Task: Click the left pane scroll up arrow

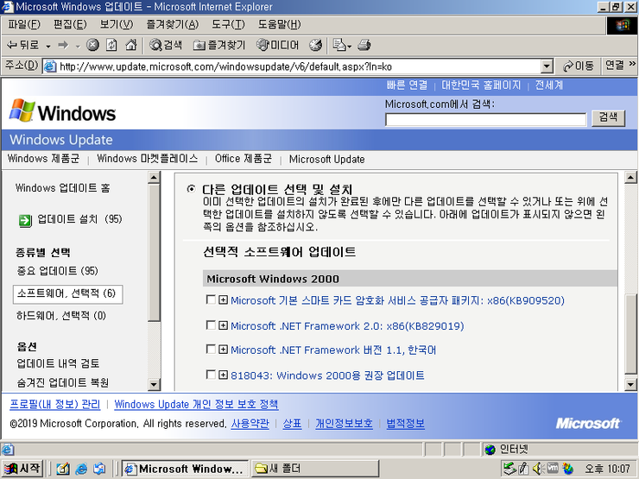Action: pos(154,177)
